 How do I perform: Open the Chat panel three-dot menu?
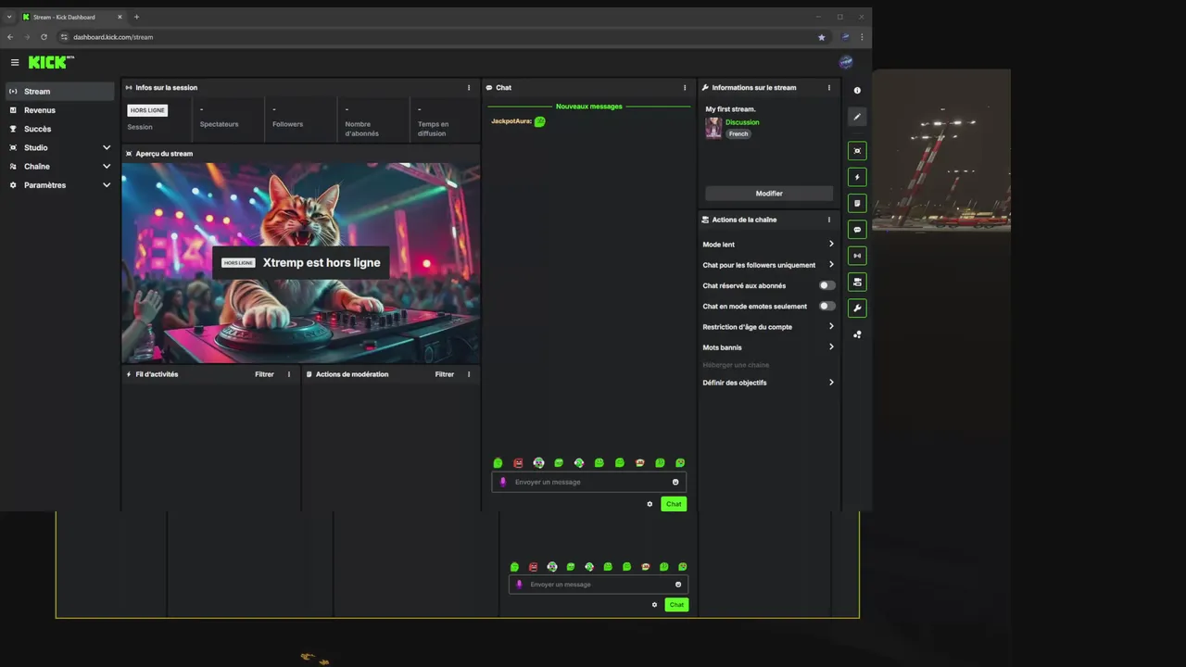point(685,88)
